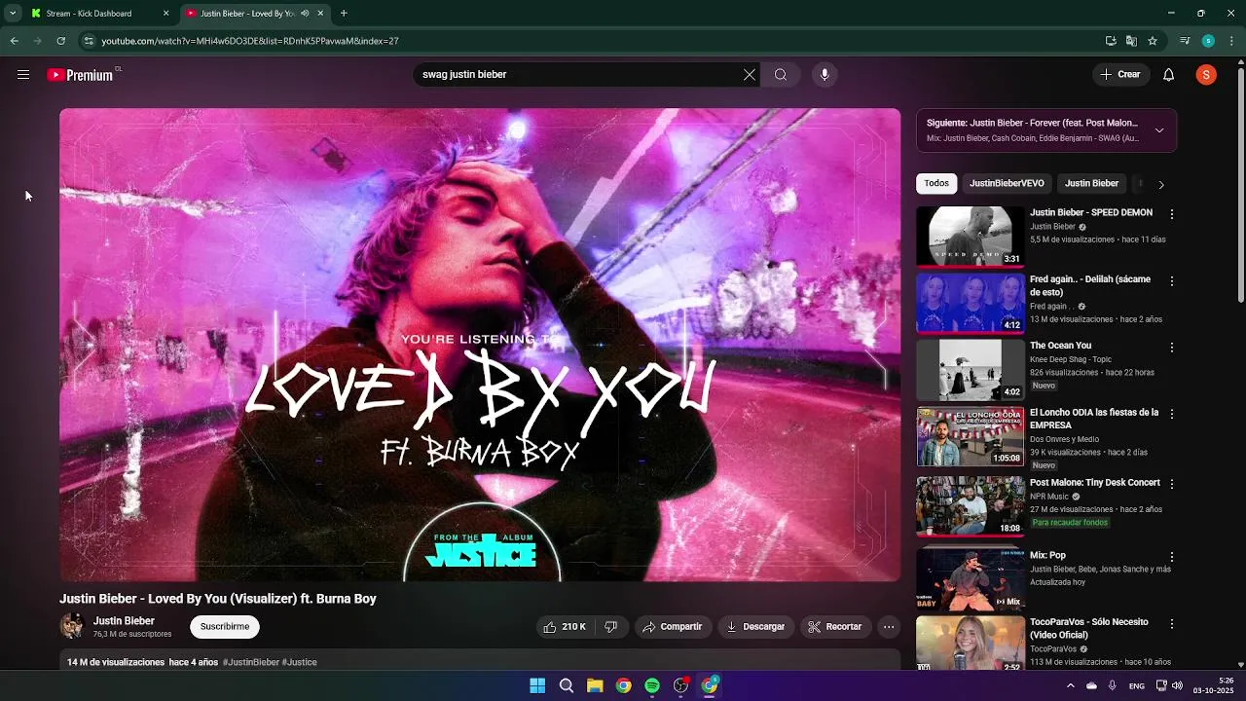Like the video with thumbs up

coord(565,627)
